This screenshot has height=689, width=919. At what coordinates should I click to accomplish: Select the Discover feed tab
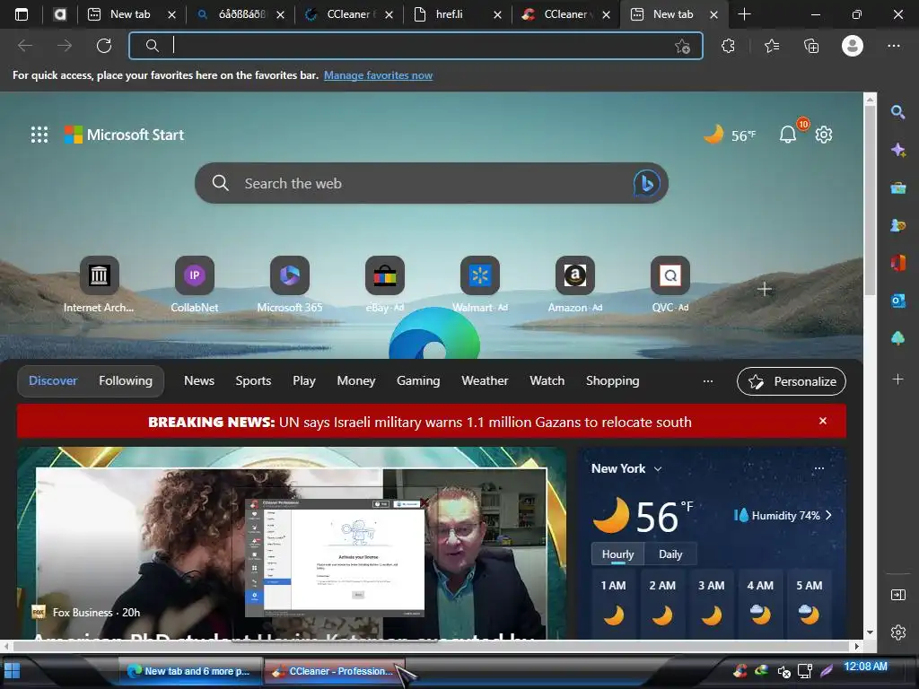pyautogui.click(x=53, y=380)
